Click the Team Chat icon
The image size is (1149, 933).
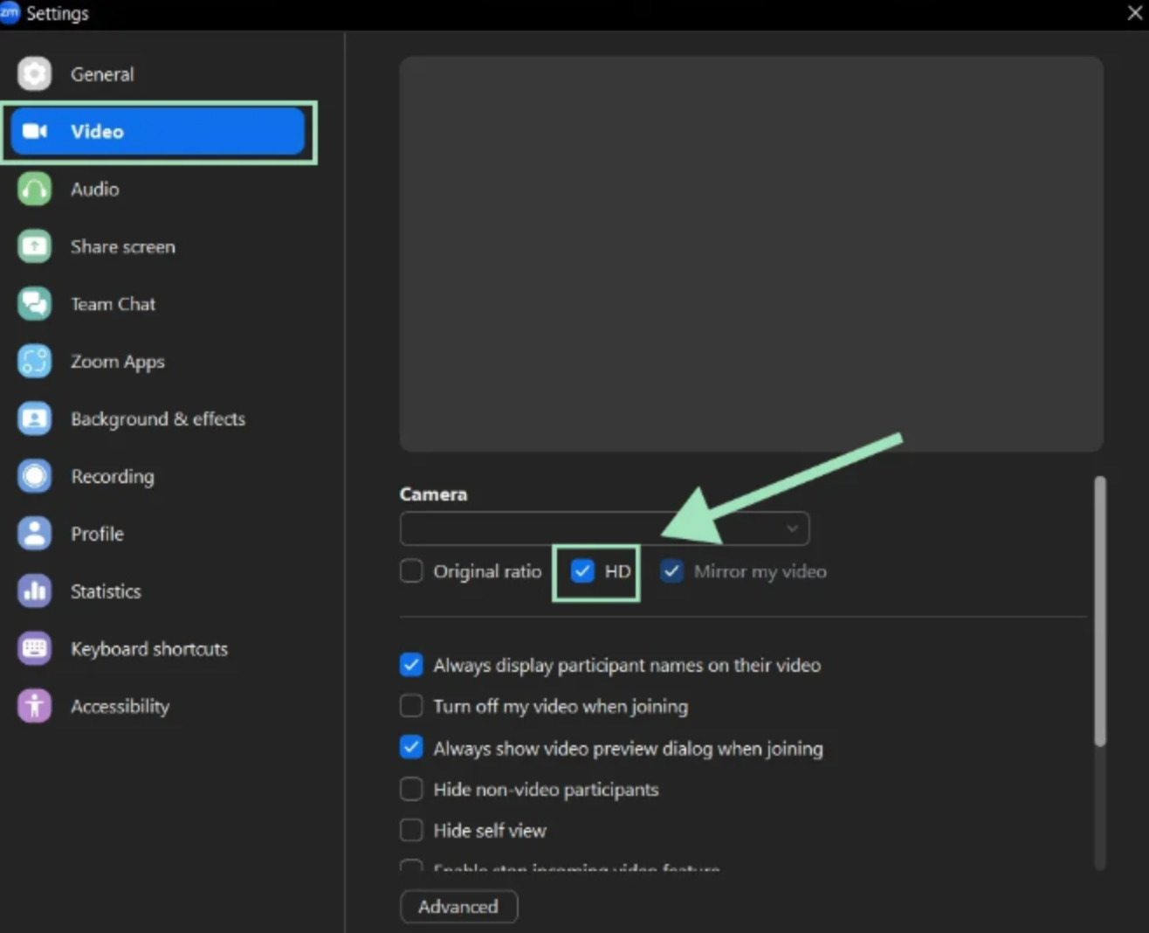(x=33, y=303)
